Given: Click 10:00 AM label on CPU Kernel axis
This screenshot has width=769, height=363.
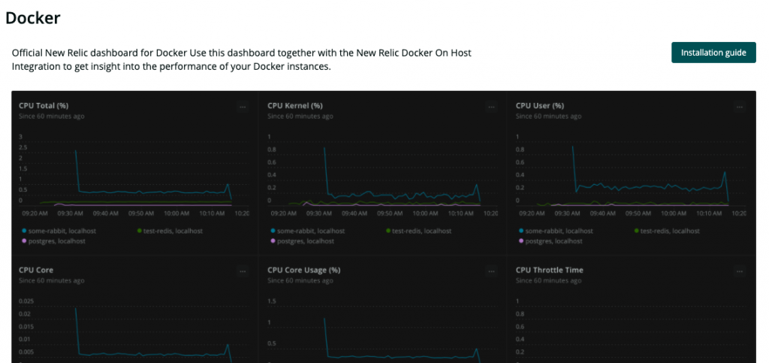Looking at the screenshot, I should pyautogui.click(x=425, y=213).
